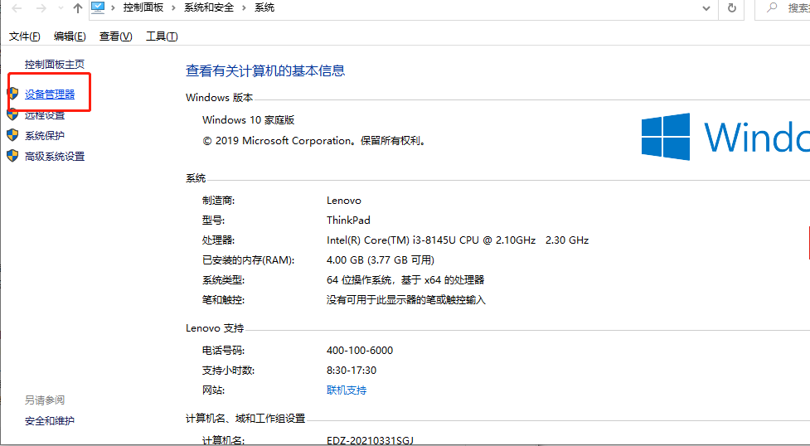This screenshot has width=810, height=446.
Task: Click the Intel Core i3-8145U processor value
Action: [458, 240]
